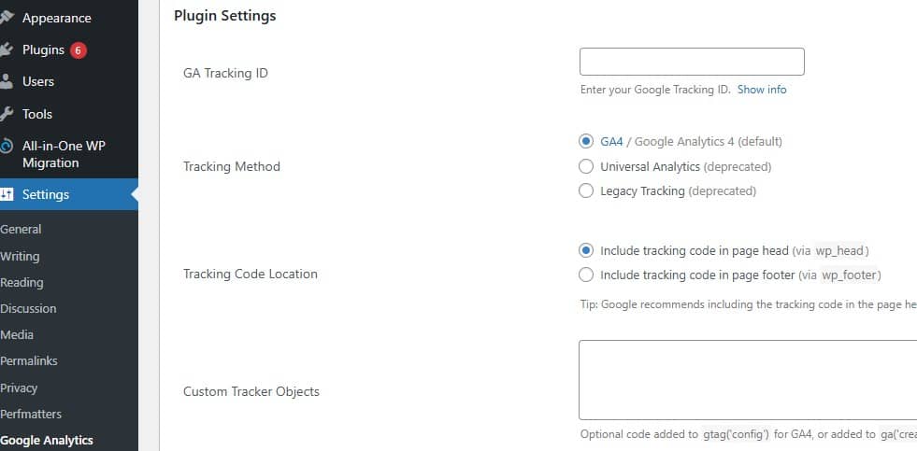Open the Discussion settings page
The height and width of the screenshot is (451, 917).
click(x=28, y=308)
